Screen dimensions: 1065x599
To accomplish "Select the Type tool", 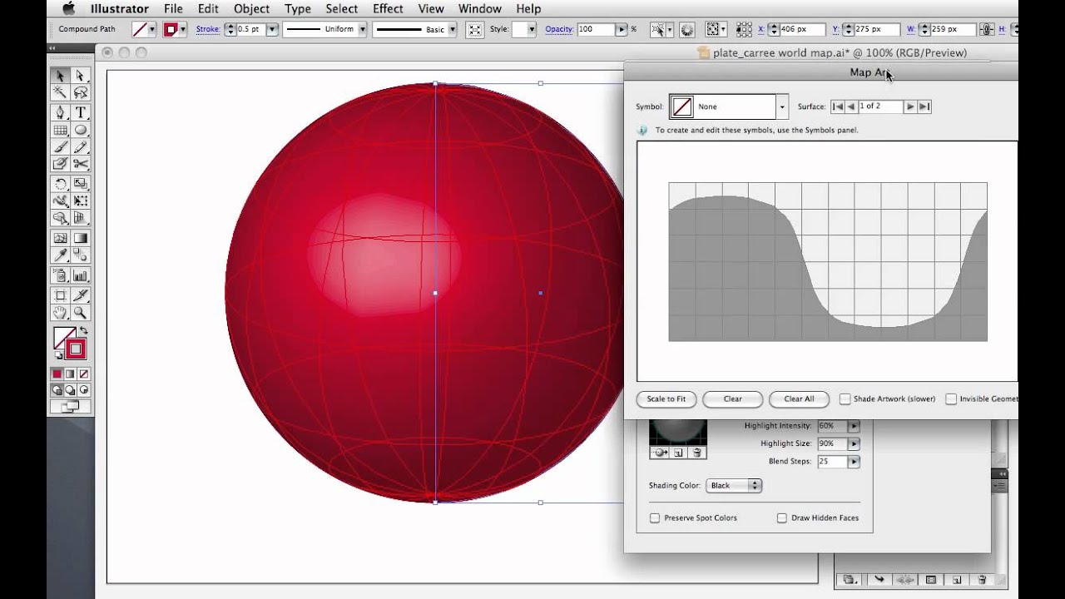I will pos(80,111).
